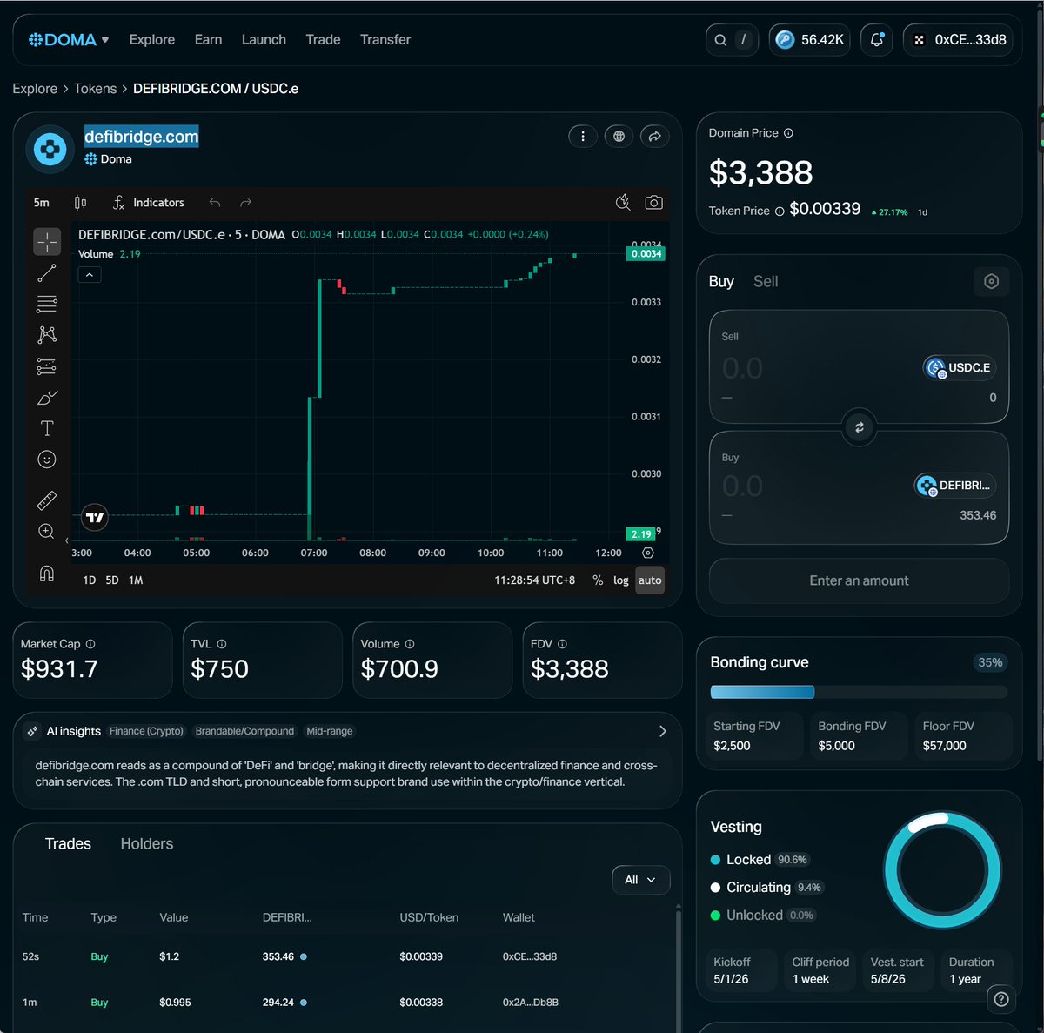Select the Buy tab in swap panel
1044x1033 pixels.
(x=721, y=281)
